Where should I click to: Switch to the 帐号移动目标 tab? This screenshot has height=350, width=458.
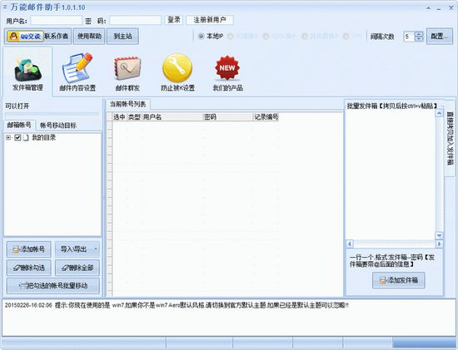(58, 126)
